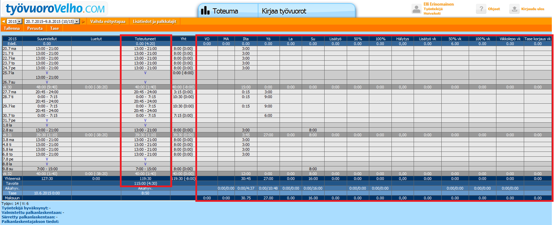
Task: Click the Hoivakoti workplace label
Action: (x=432, y=14)
